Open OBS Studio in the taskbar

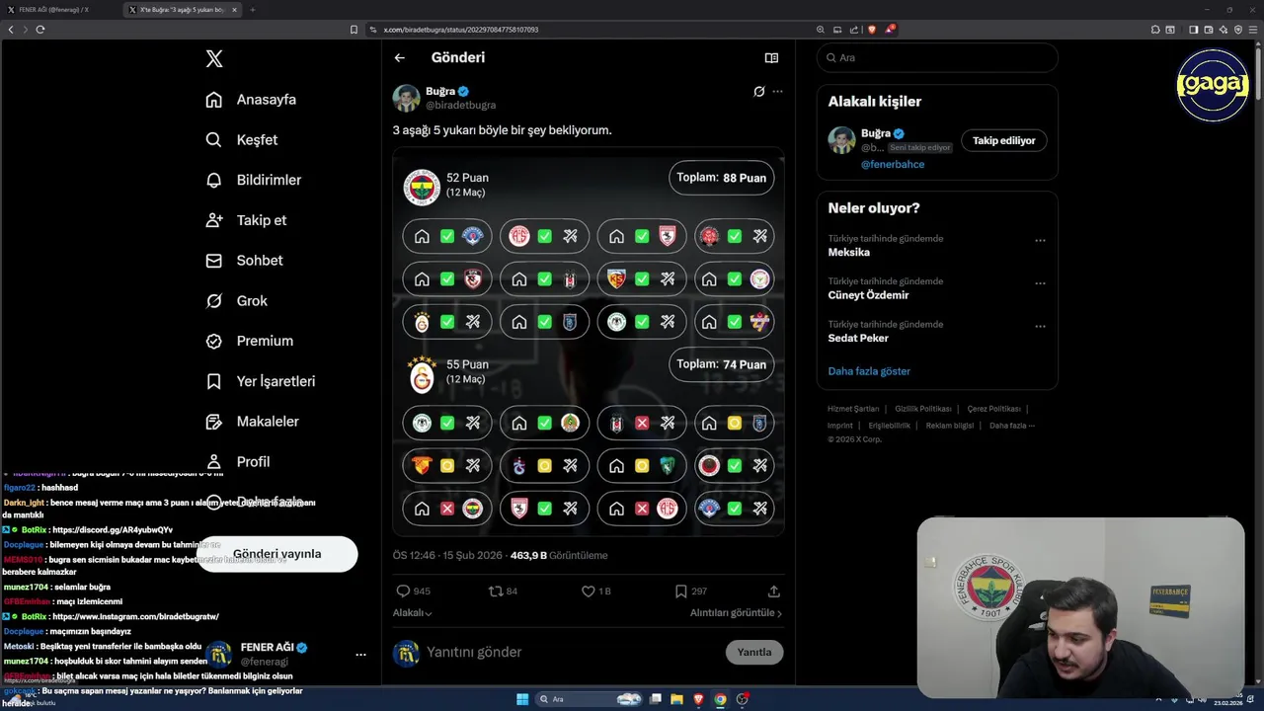tap(742, 699)
